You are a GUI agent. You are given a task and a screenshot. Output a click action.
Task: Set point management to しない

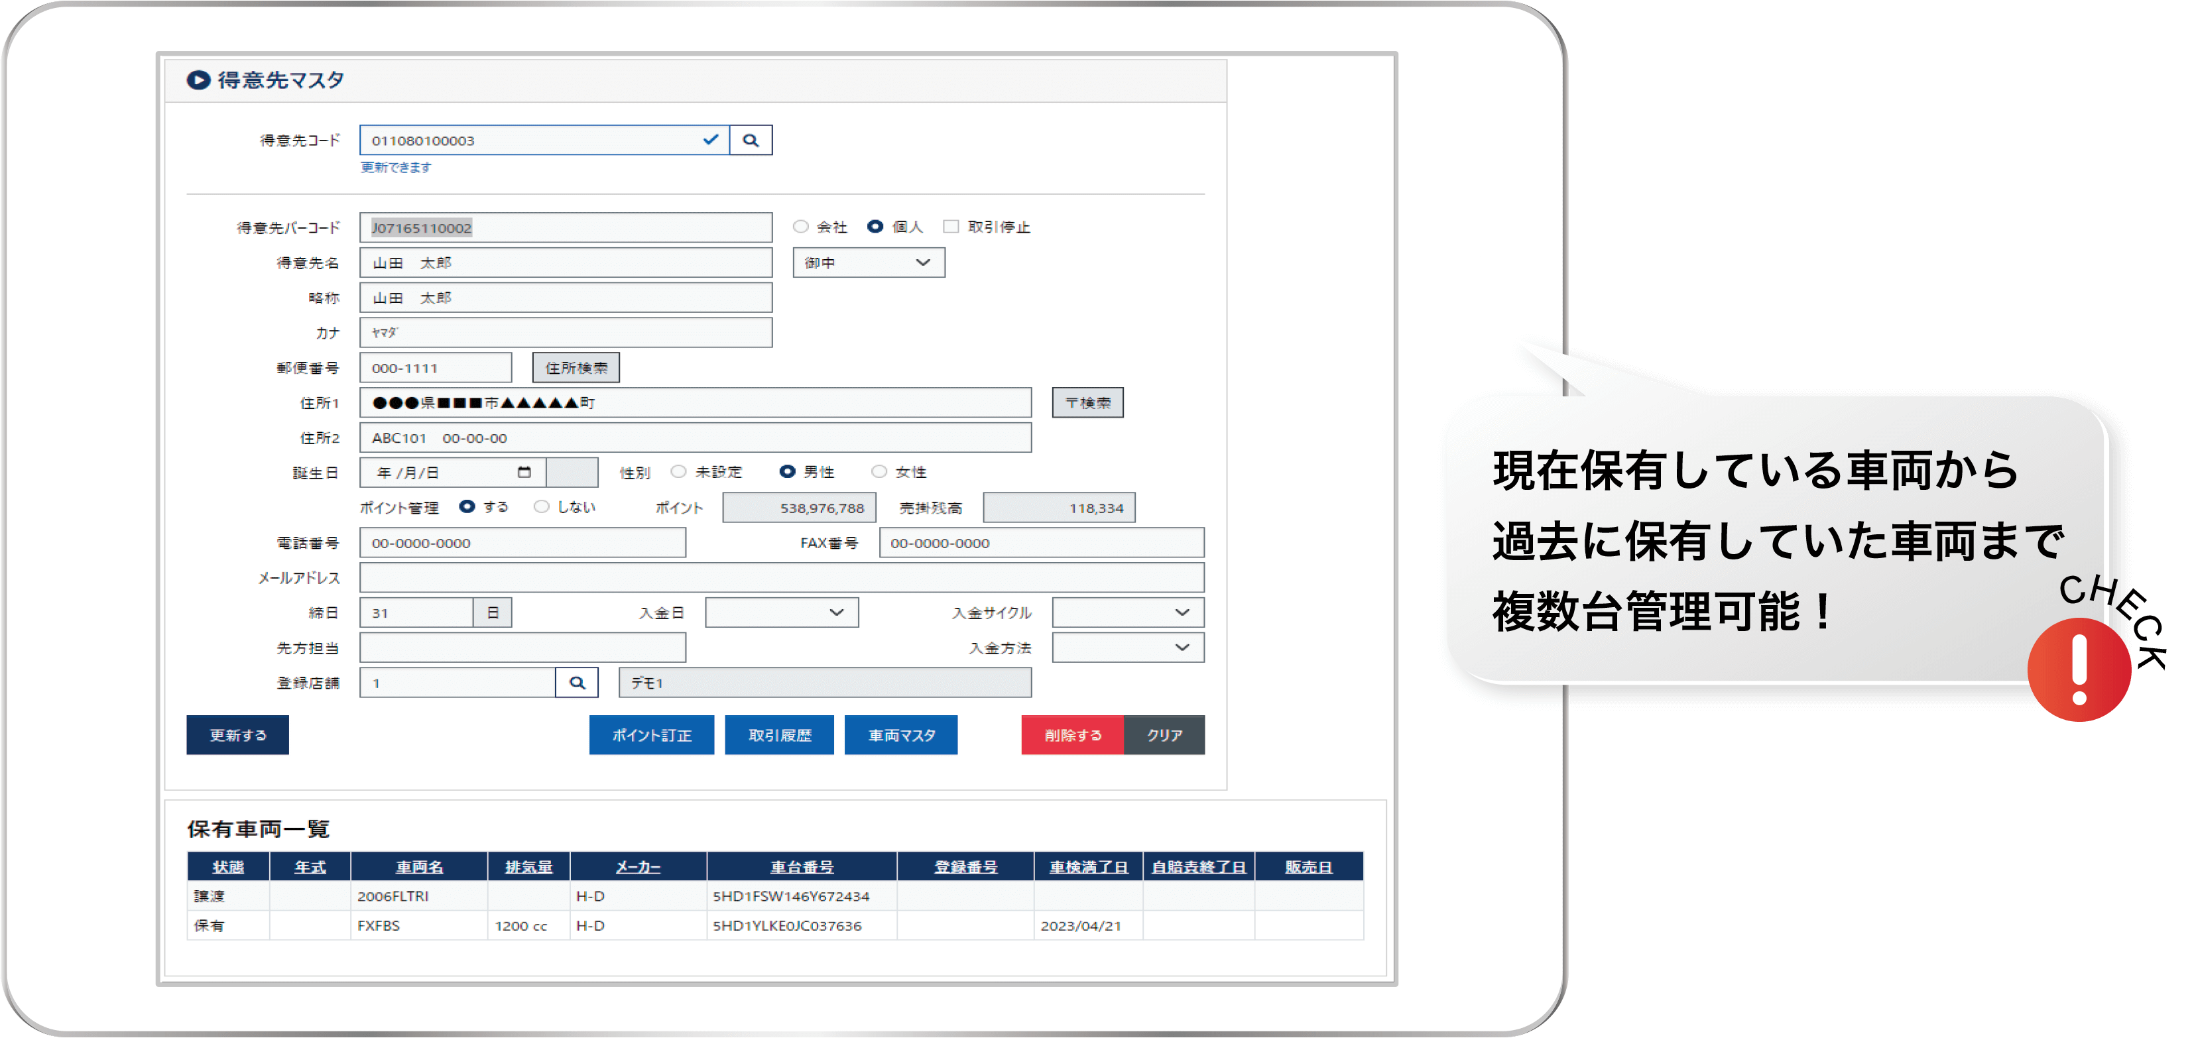tap(542, 506)
